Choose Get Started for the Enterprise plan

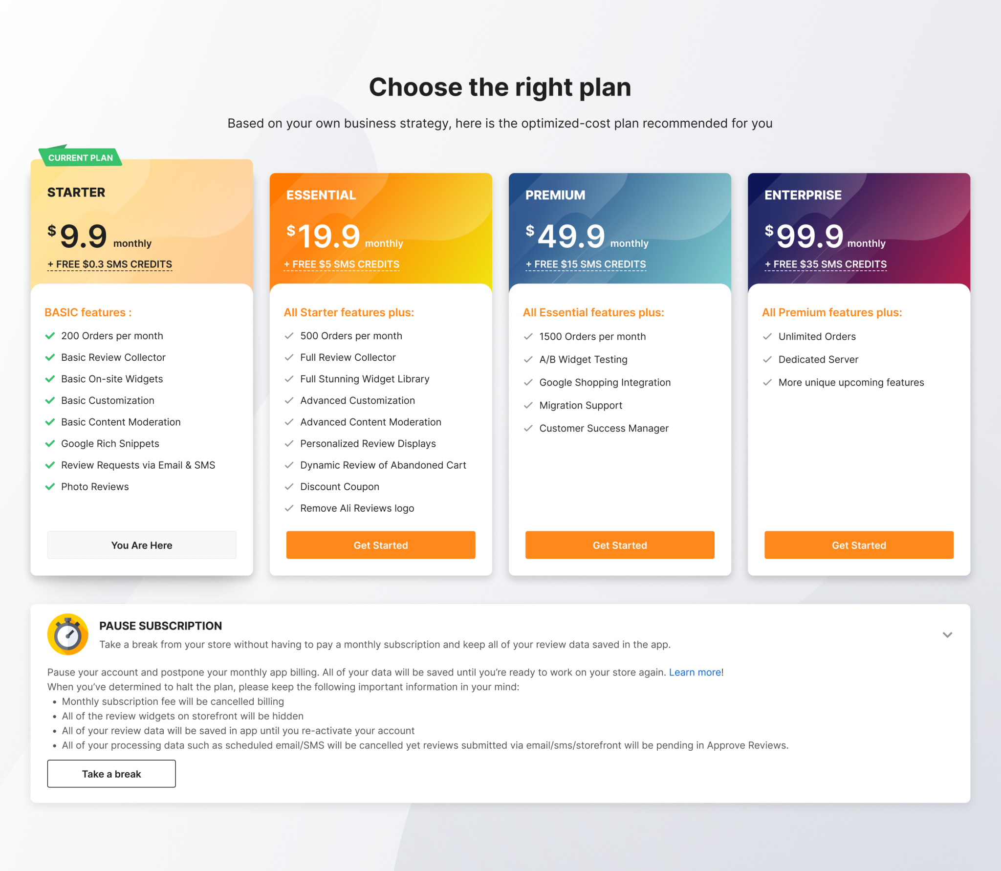(858, 545)
